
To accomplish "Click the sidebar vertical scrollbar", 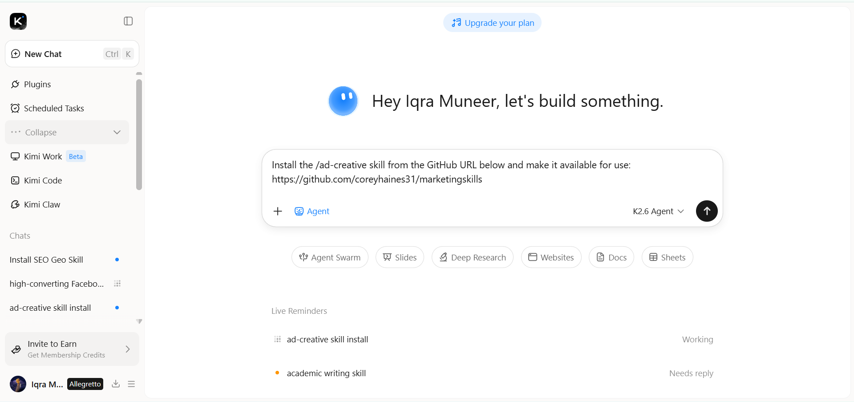I will [139, 134].
